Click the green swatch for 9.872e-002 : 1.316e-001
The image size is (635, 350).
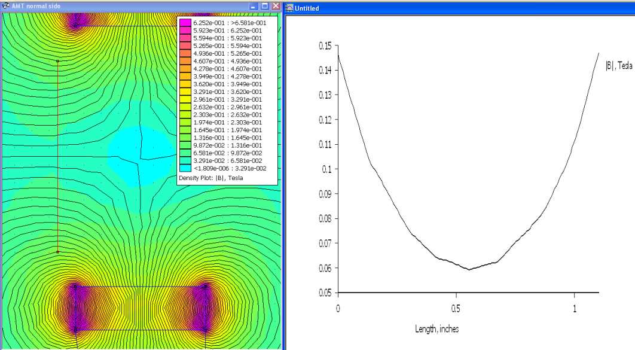pos(185,145)
